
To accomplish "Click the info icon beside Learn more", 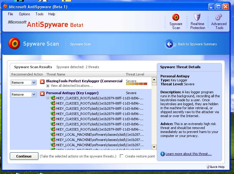I will (163, 154).
